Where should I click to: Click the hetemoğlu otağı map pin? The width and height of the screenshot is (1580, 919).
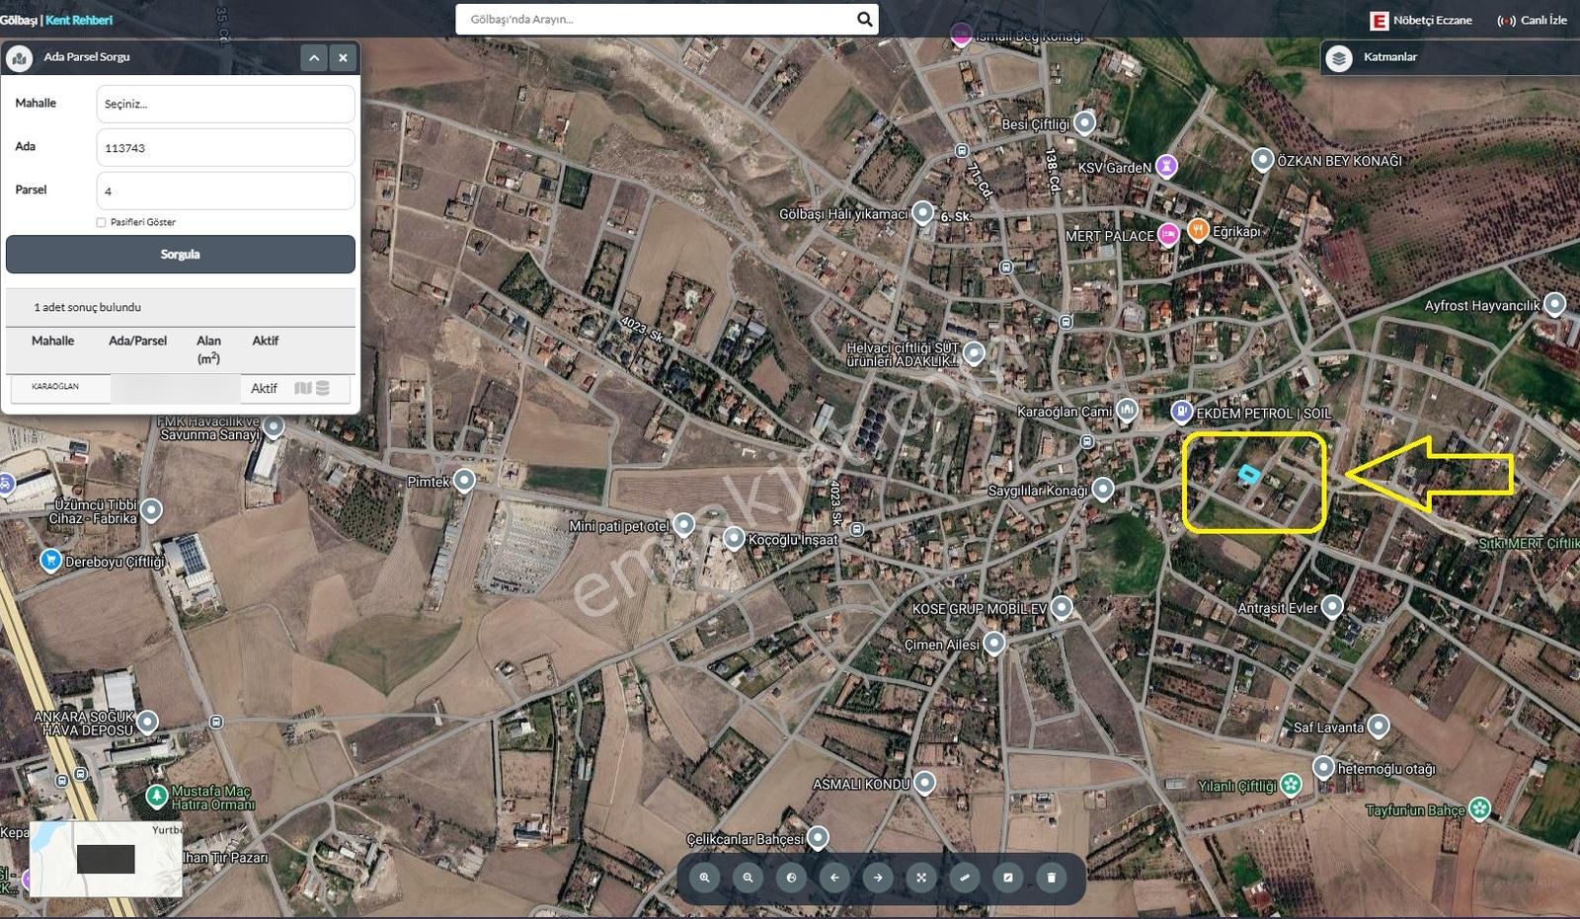pyautogui.click(x=1324, y=767)
